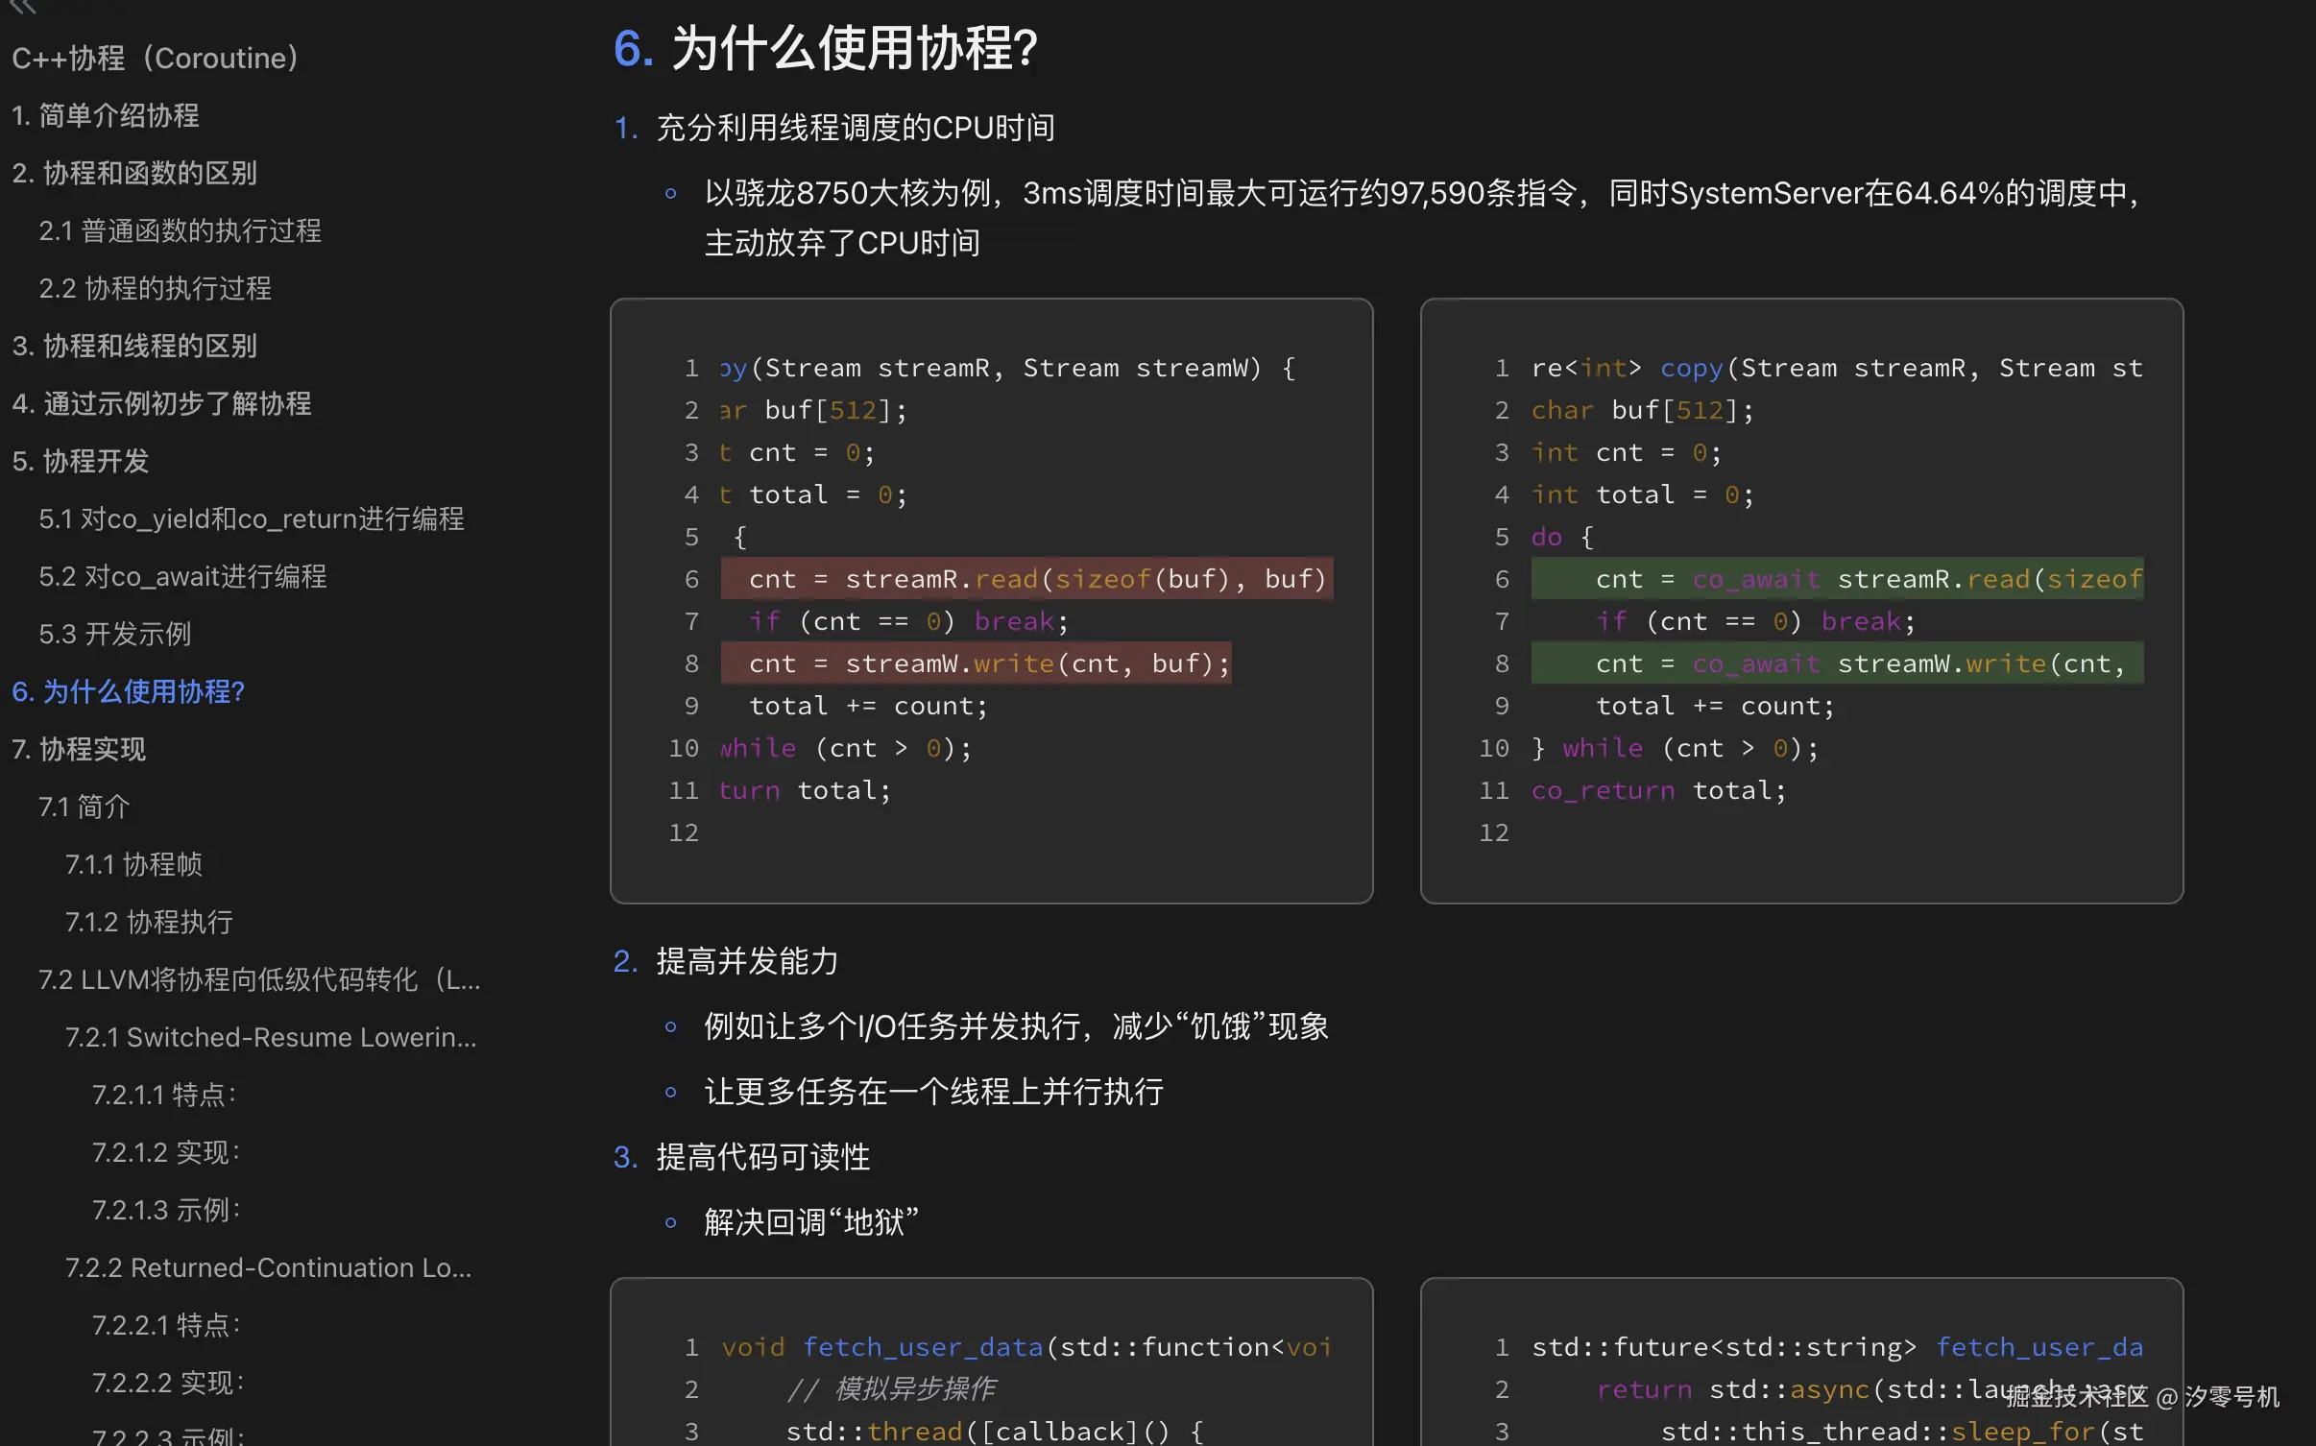The height and width of the screenshot is (1446, 2316).
Task: Open 5.2 对co_await进行编程
Action: 182,576
